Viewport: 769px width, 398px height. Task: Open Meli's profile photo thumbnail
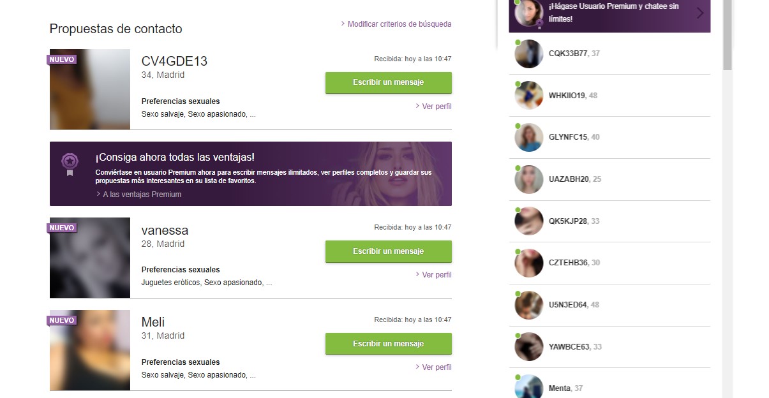coord(90,350)
